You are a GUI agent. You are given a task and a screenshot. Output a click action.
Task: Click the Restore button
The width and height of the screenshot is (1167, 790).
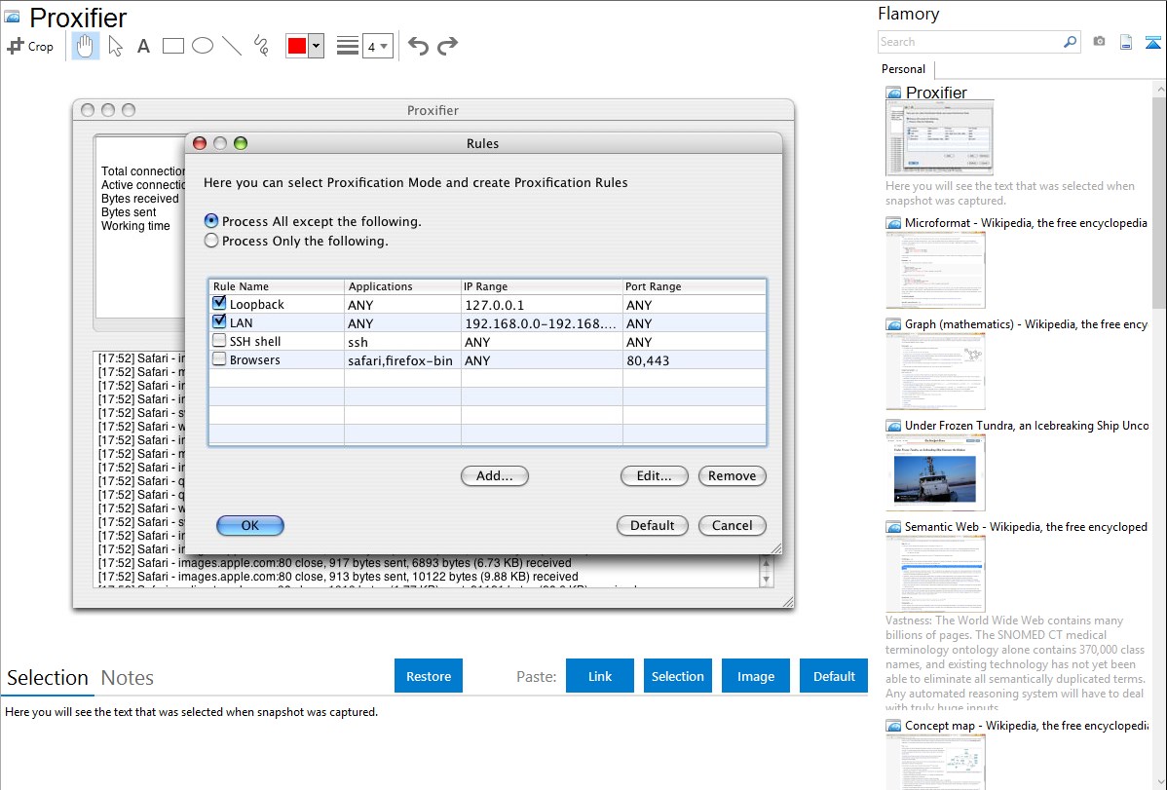(x=429, y=676)
